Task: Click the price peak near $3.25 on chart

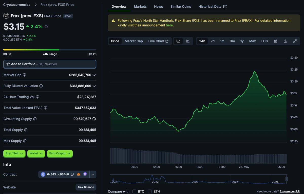Action: coord(254,72)
